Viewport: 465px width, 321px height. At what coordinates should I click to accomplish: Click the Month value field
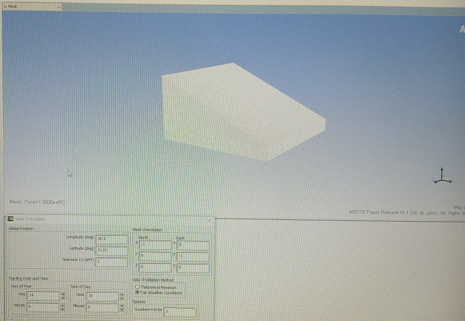(43, 307)
